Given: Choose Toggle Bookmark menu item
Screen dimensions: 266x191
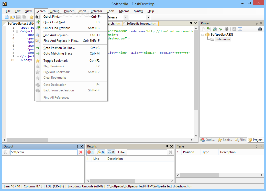Looking at the screenshot, I should click(x=71, y=61).
